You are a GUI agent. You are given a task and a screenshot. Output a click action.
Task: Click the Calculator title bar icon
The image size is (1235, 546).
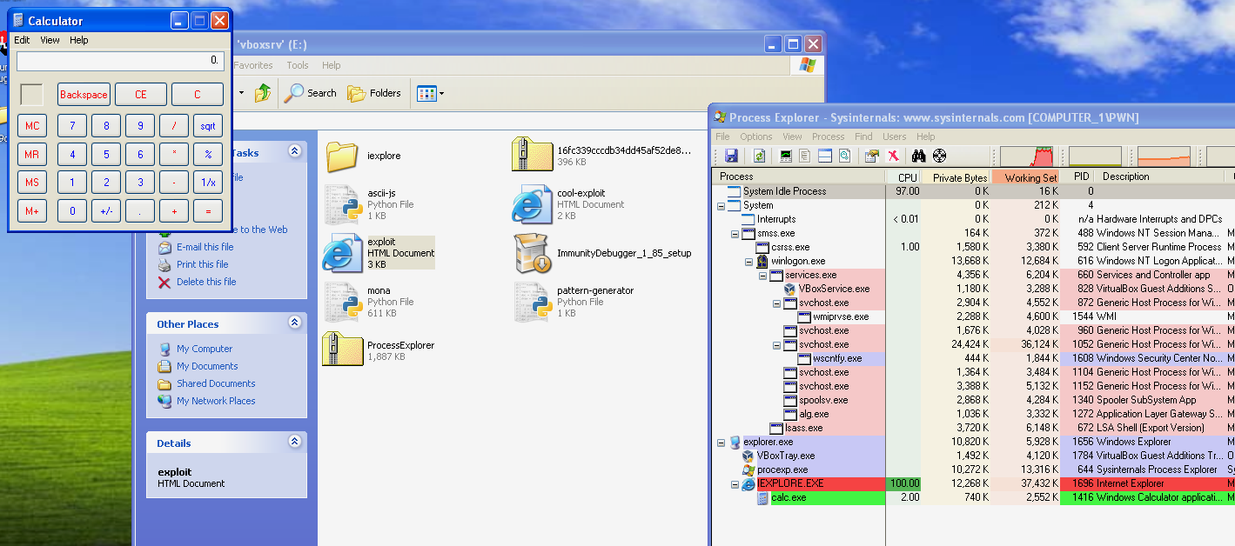click(x=18, y=20)
